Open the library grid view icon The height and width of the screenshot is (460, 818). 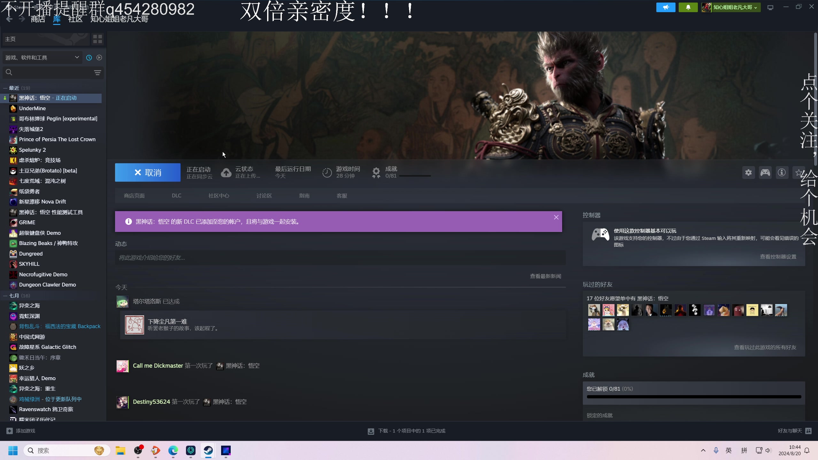(x=97, y=39)
